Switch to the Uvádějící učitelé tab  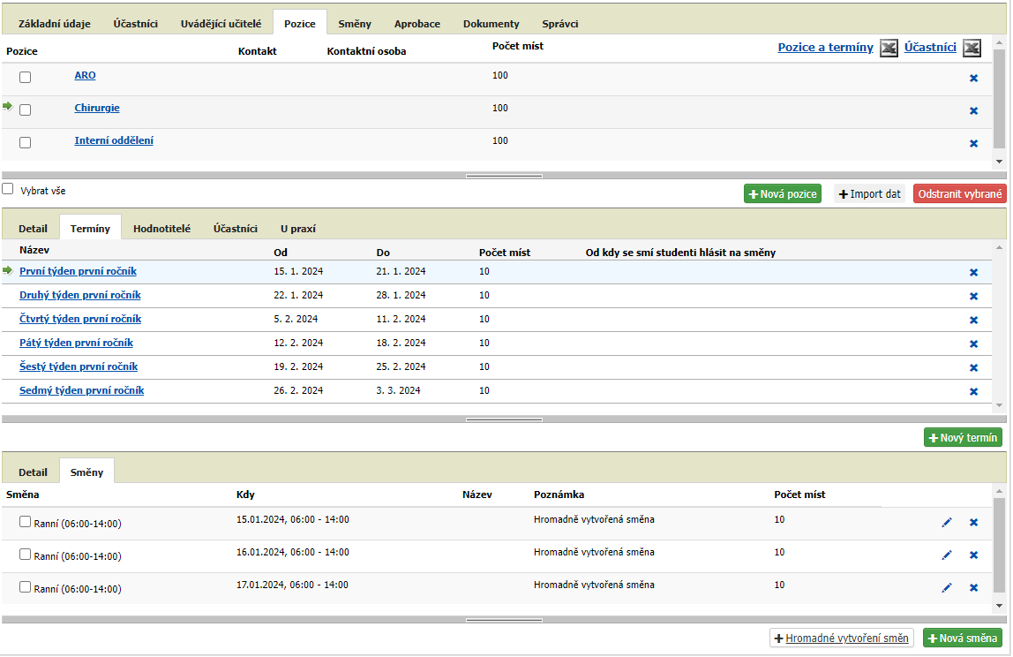click(221, 24)
